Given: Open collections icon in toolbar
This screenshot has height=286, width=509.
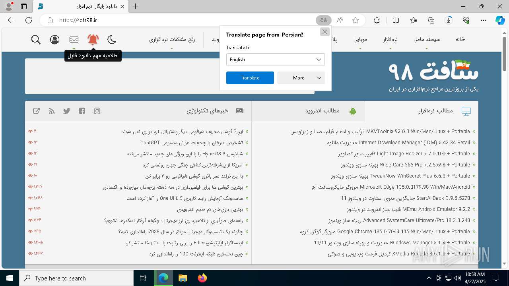Looking at the screenshot, I should 431,20.
